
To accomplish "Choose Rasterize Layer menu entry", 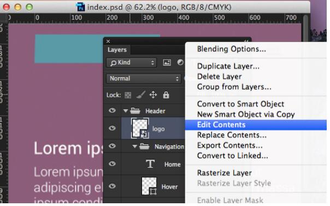I will pyautogui.click(x=225, y=173).
